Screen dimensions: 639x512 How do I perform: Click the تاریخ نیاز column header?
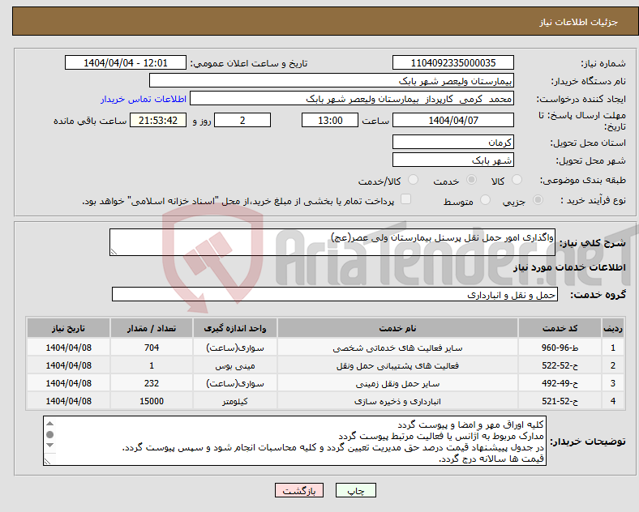click(68, 328)
